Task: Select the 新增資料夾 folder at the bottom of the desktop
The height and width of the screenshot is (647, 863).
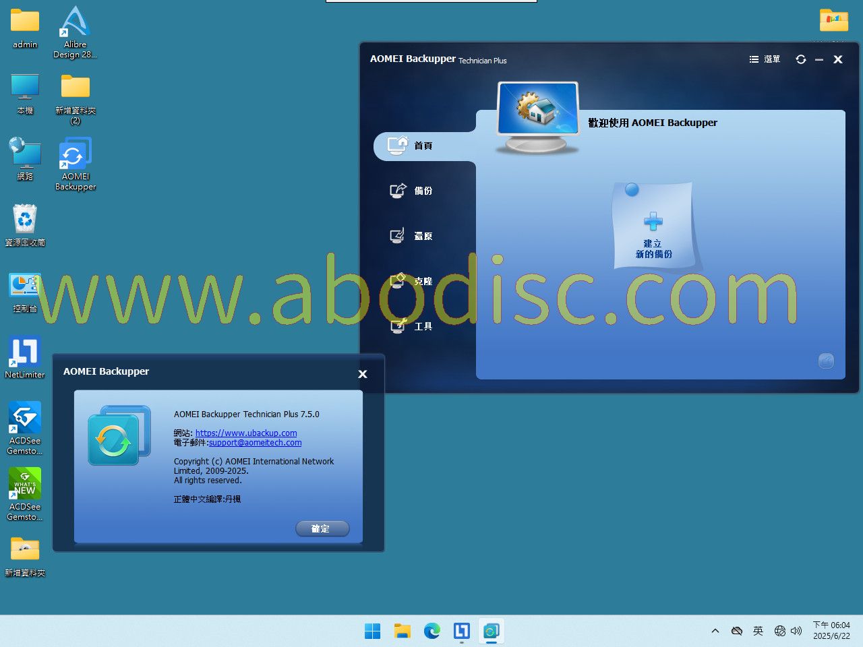Action: (25, 557)
